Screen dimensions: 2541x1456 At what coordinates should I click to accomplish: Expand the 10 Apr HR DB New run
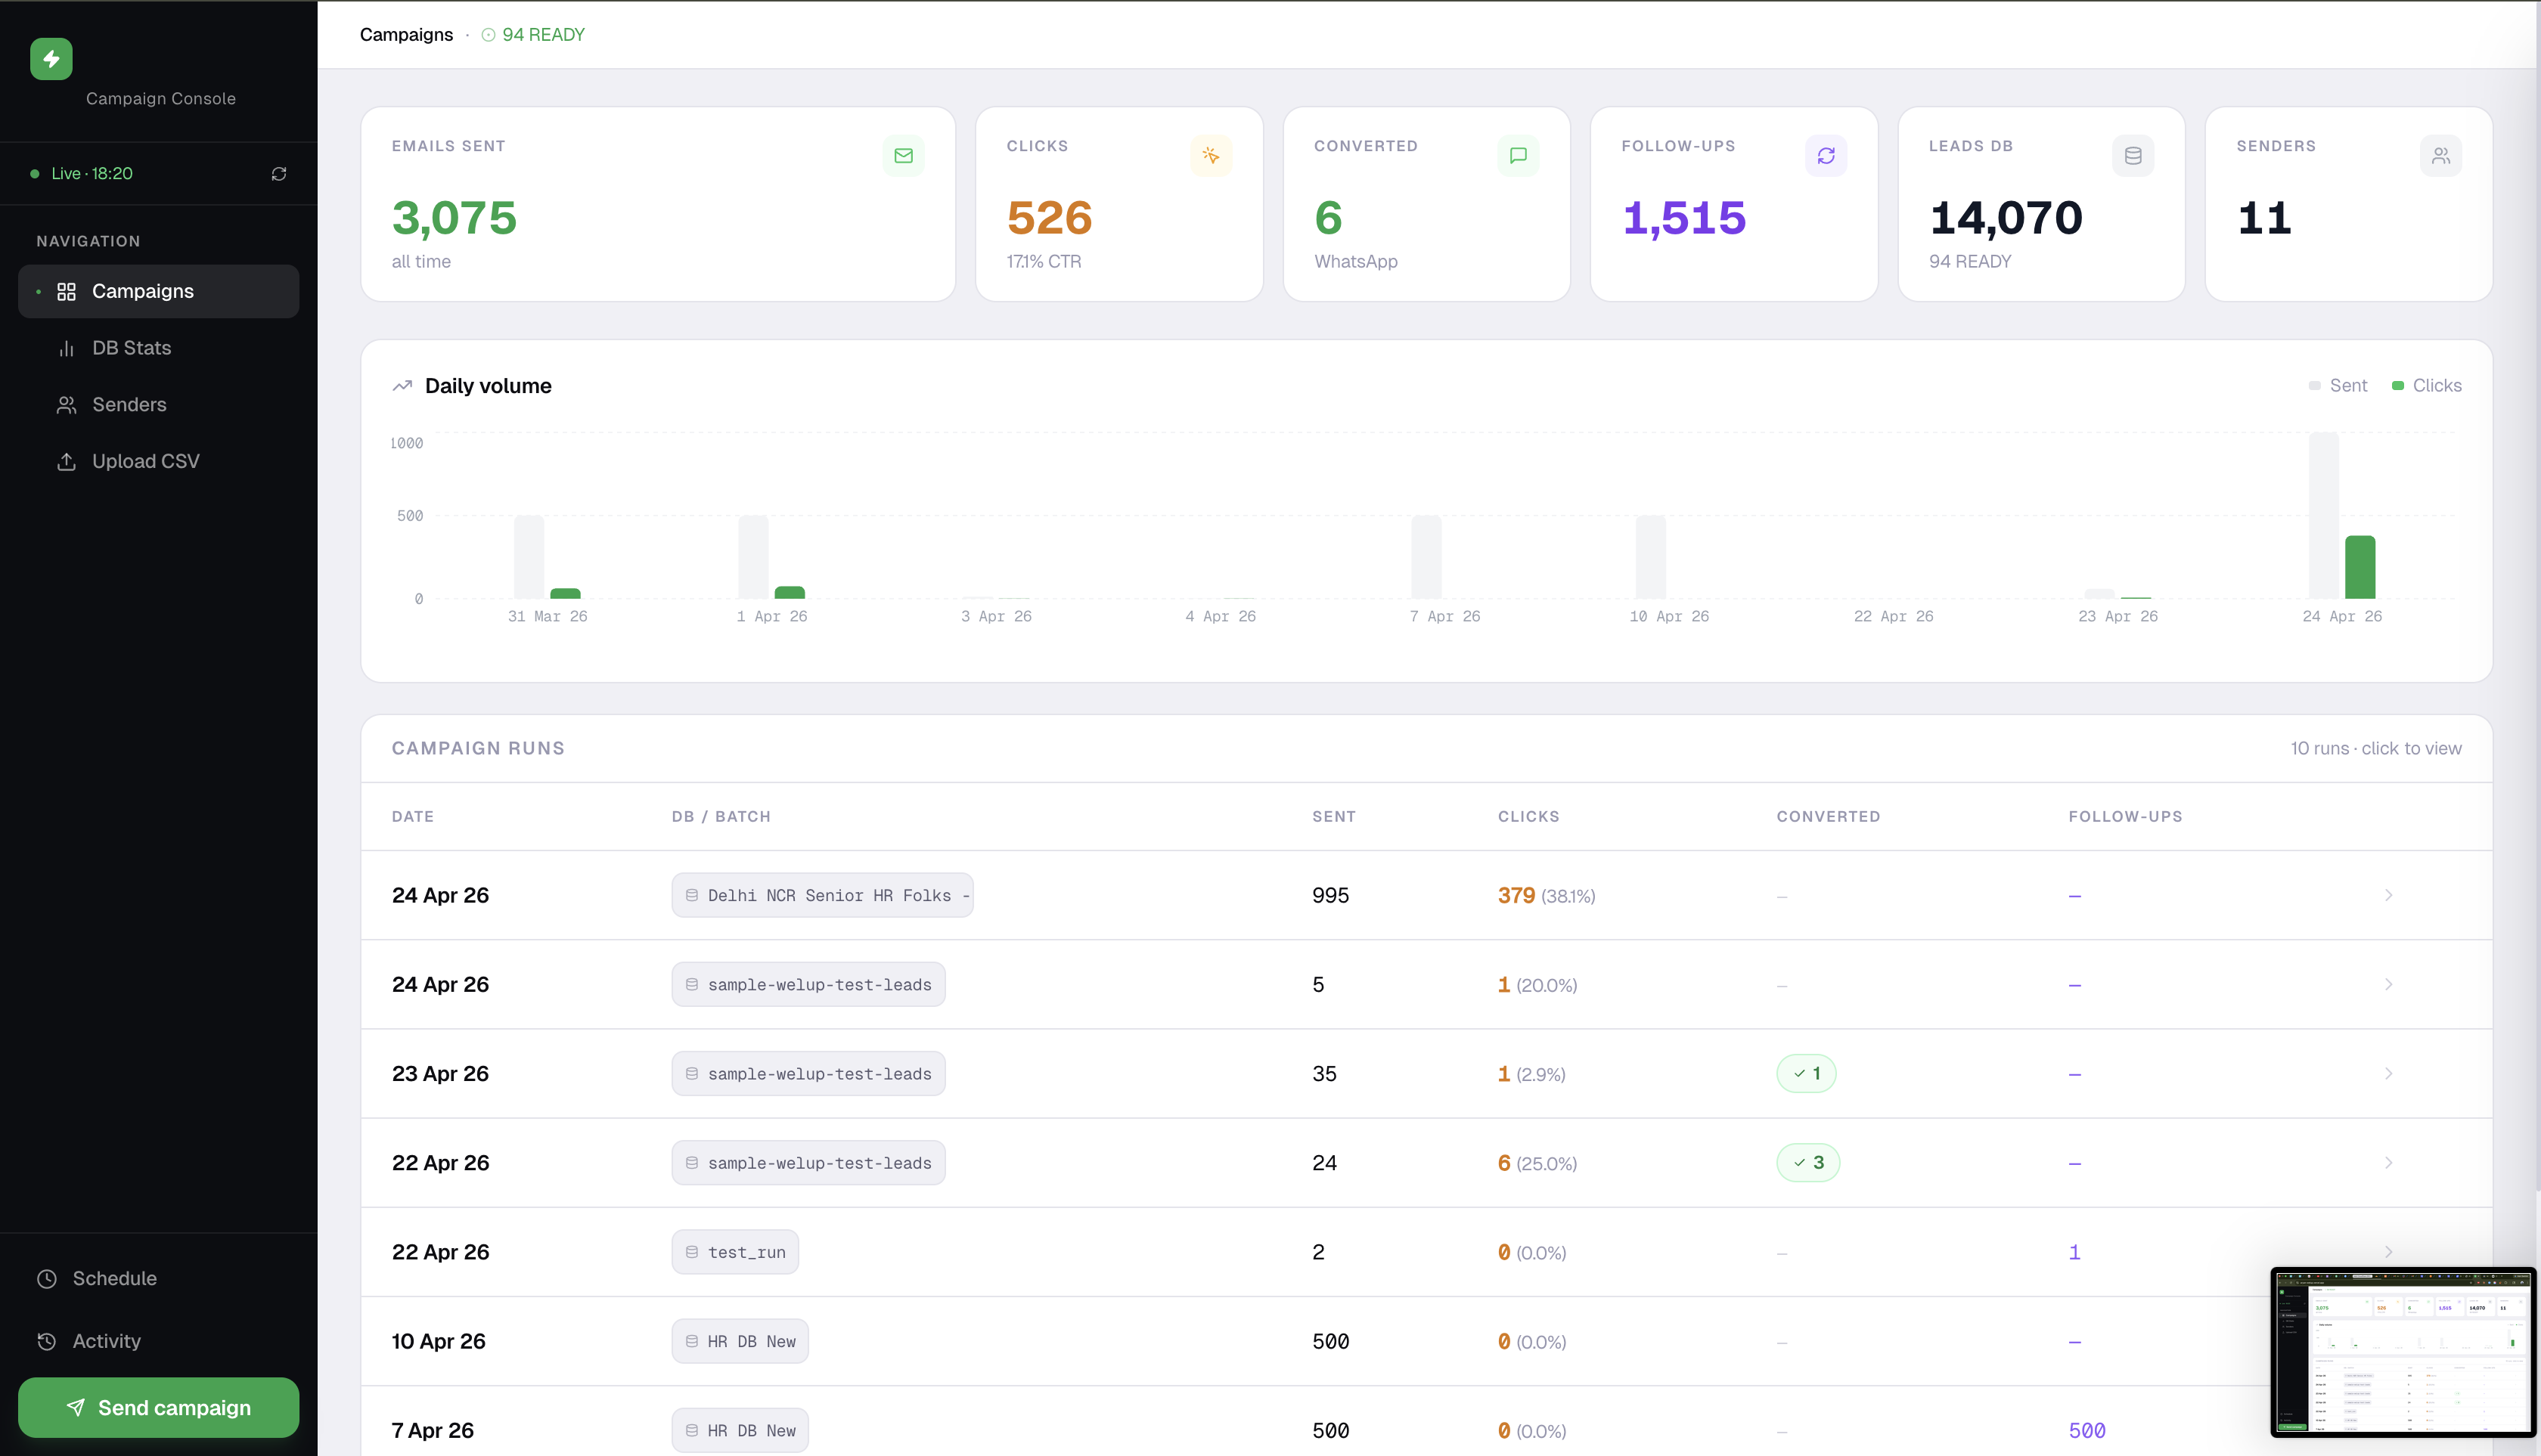click(2389, 1341)
